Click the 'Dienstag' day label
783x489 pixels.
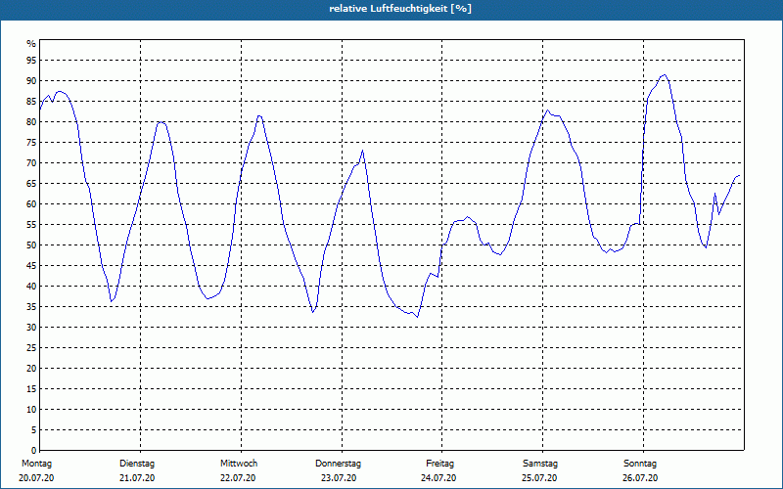click(x=137, y=464)
